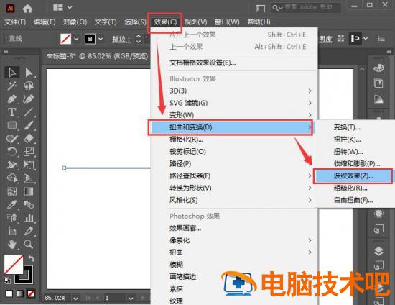395x305 pixels.
Task: Open the 文字(T) menu
Action: [106, 22]
